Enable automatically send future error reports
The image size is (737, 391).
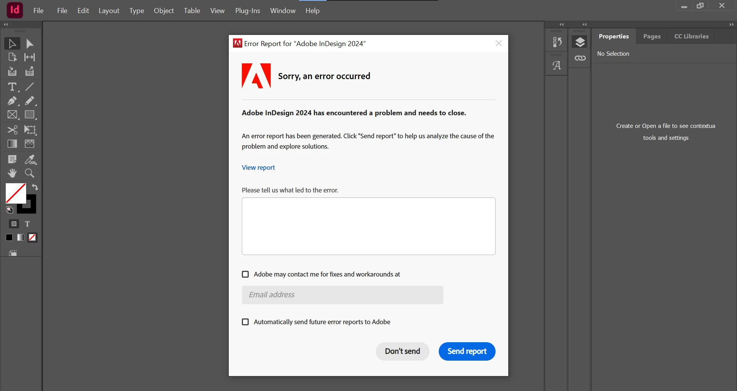[245, 322]
